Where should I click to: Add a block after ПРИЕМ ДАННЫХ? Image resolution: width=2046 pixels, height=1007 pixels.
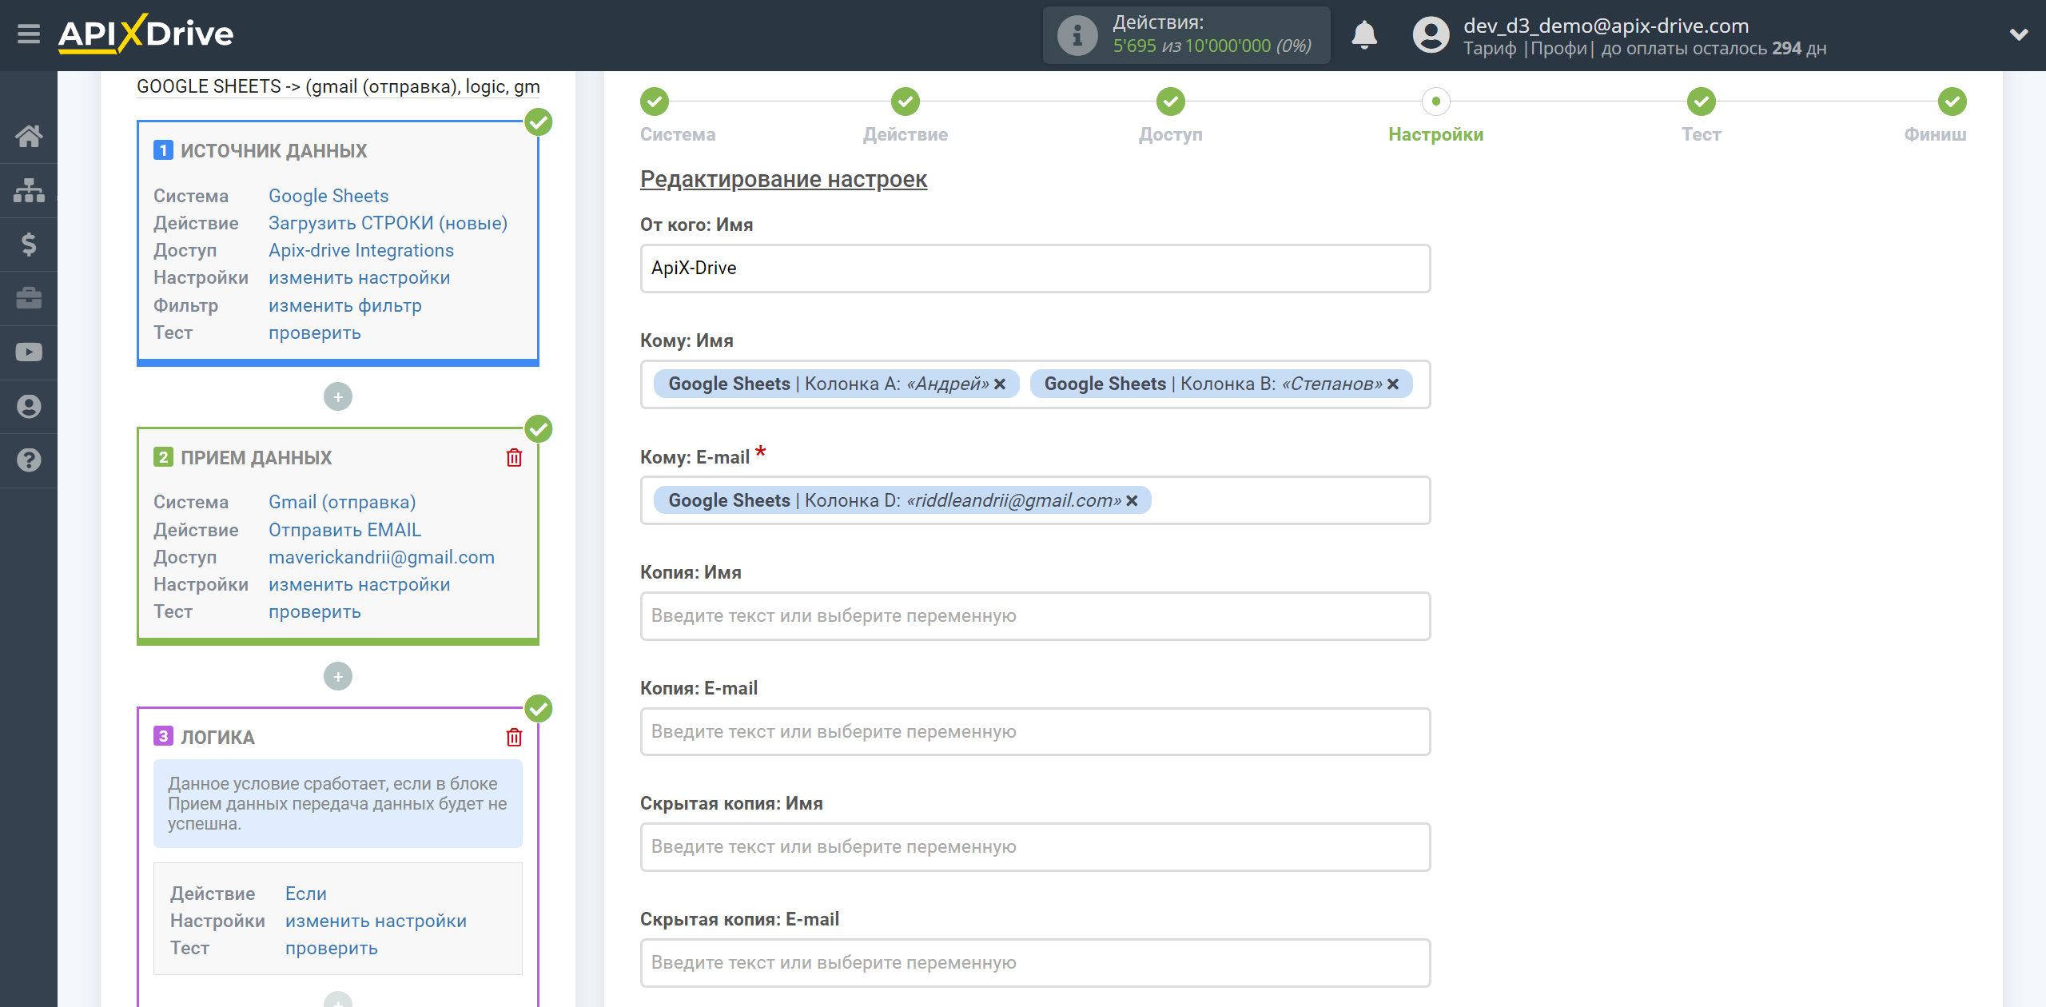point(338,677)
